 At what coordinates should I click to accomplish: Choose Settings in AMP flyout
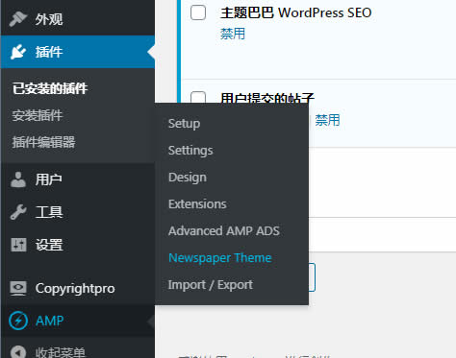pyautogui.click(x=190, y=151)
